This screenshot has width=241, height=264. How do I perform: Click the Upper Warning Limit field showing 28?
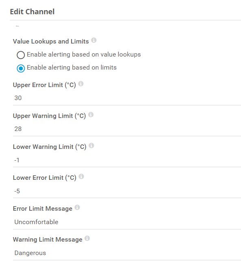tap(127, 129)
